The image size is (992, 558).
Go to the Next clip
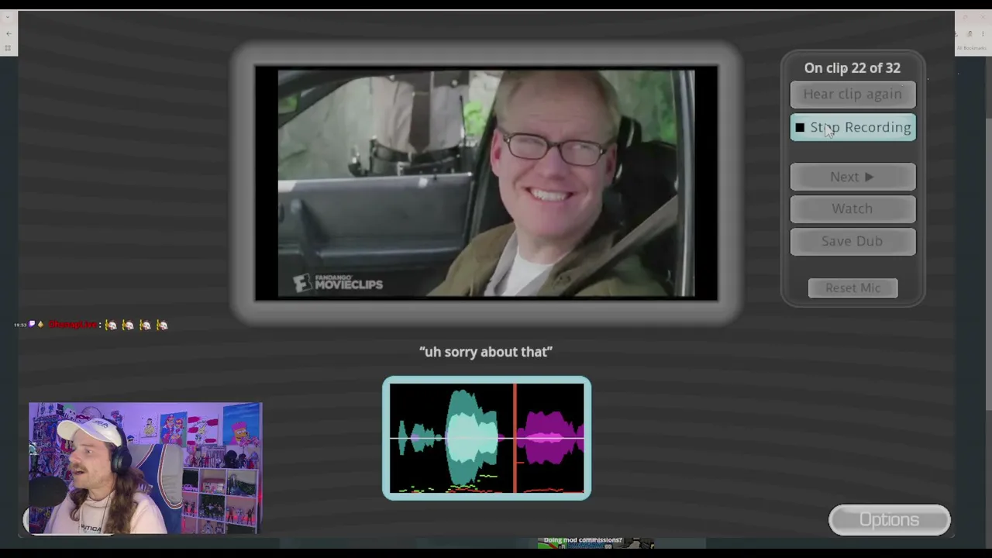tap(852, 177)
